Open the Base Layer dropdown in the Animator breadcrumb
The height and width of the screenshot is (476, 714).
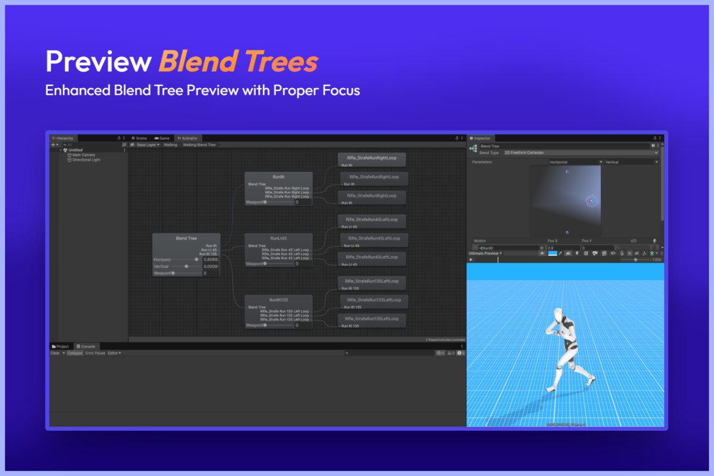coord(149,144)
